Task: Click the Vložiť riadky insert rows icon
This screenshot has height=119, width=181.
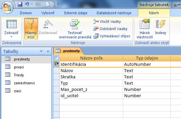Action: [x=96, y=21]
